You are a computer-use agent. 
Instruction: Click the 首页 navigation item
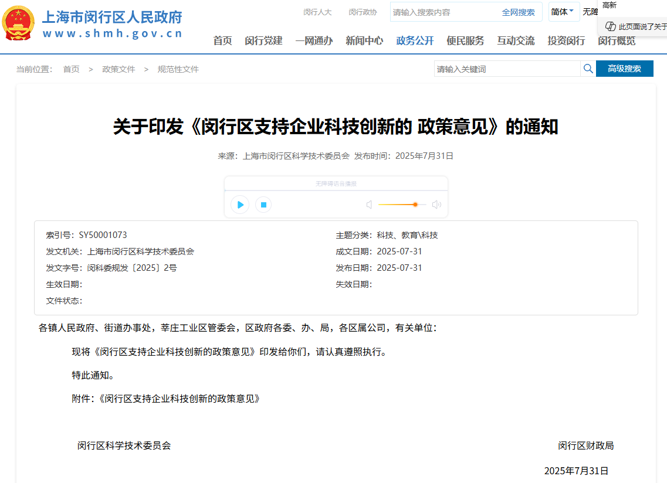coord(222,41)
